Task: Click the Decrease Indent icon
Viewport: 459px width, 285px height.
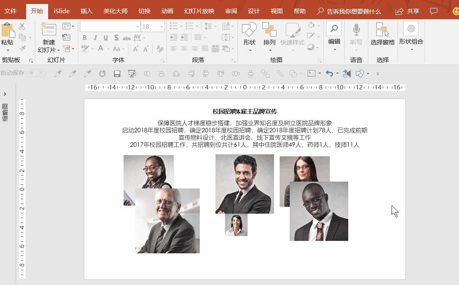Action: click(x=174, y=37)
